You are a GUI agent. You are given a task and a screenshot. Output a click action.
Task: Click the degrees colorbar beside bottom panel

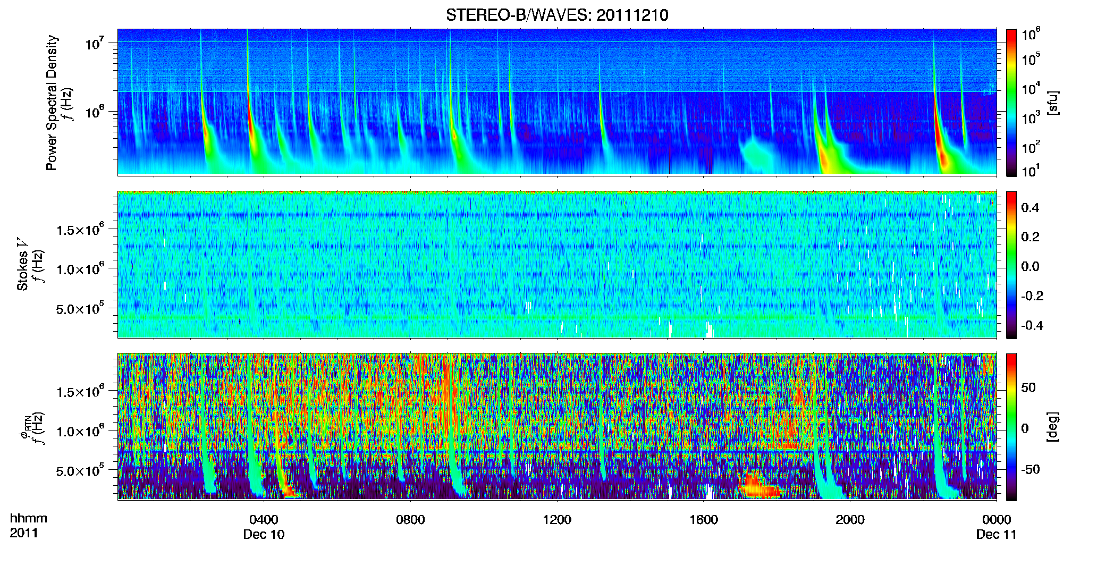1011,427
